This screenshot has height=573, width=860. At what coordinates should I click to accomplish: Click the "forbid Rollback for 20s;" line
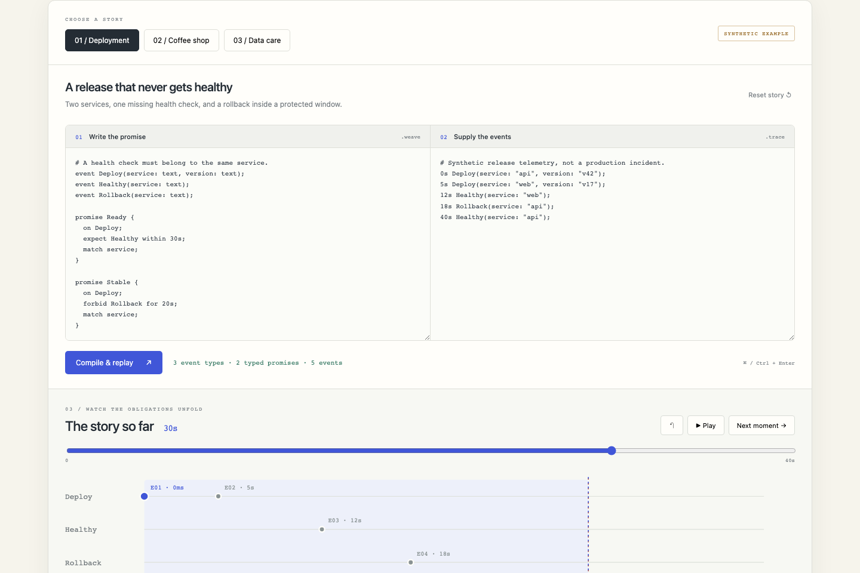click(x=130, y=304)
